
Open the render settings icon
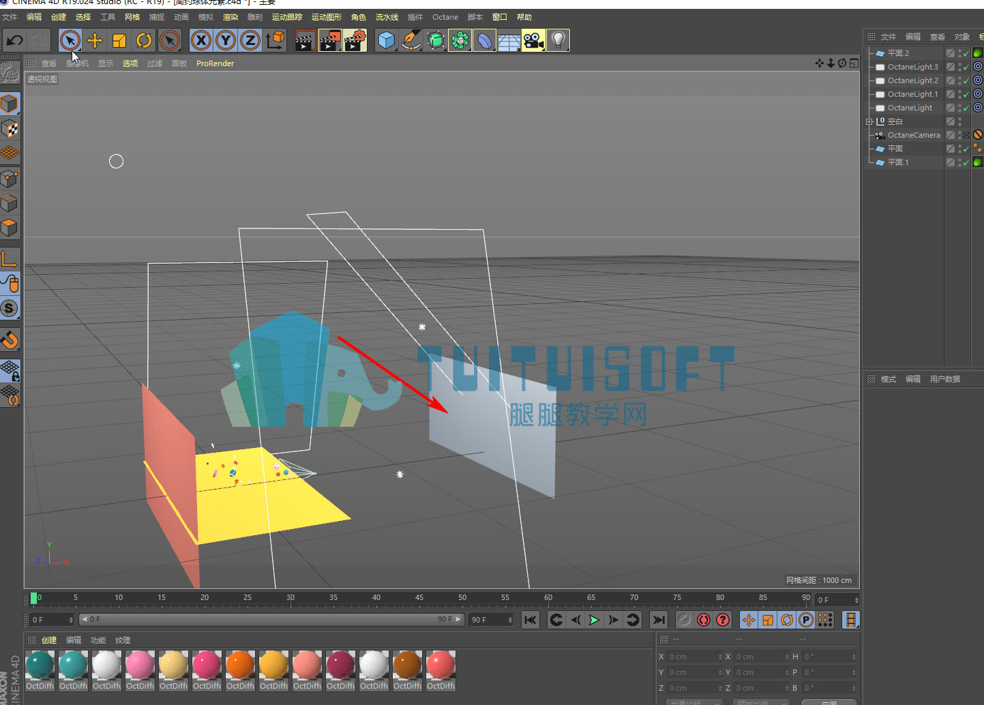355,41
